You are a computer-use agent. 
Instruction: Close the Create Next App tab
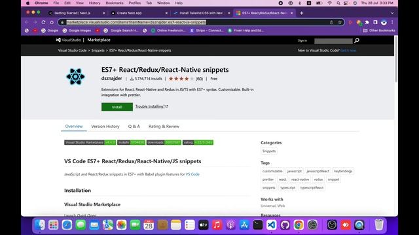pyautogui.click(x=166, y=13)
